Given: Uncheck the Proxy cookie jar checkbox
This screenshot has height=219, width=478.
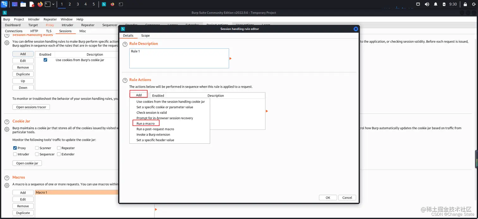Looking at the screenshot, I should point(15,148).
